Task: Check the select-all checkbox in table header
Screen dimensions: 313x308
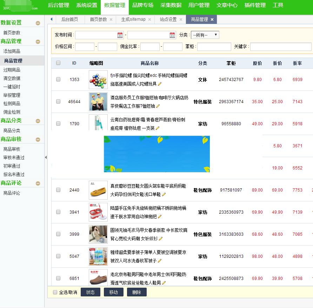Action: [x=58, y=62]
